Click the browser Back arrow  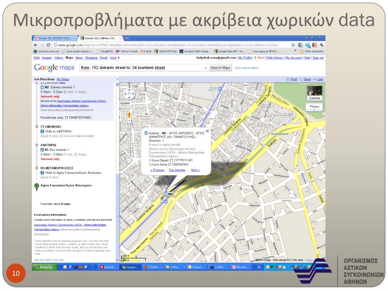pyautogui.click(x=36, y=45)
